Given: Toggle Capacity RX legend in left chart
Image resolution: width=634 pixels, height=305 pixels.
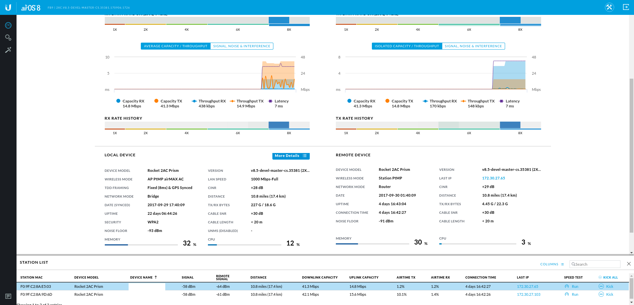Looking at the screenshot, I should click(x=130, y=101).
